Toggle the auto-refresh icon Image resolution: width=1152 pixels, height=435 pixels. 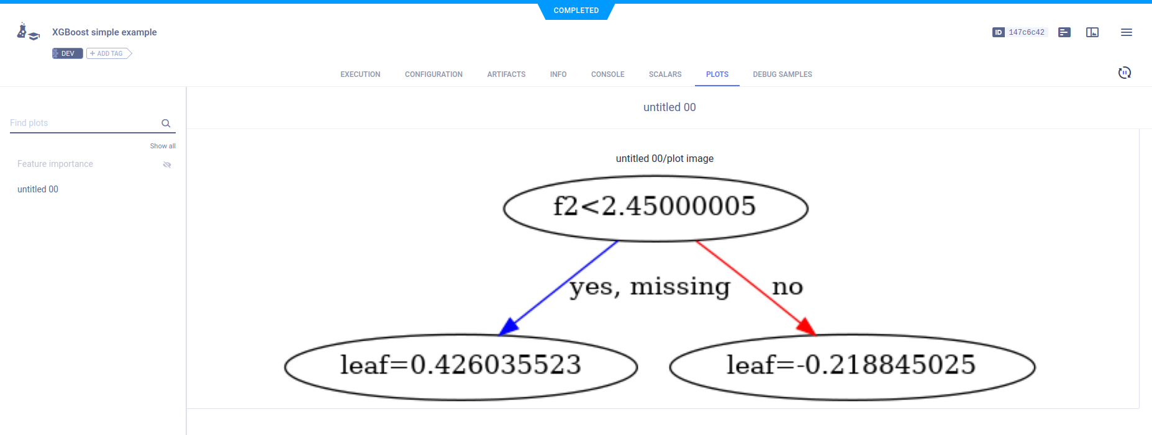point(1124,73)
